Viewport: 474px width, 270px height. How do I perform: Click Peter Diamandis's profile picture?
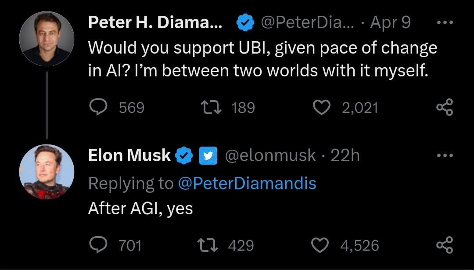point(47,39)
